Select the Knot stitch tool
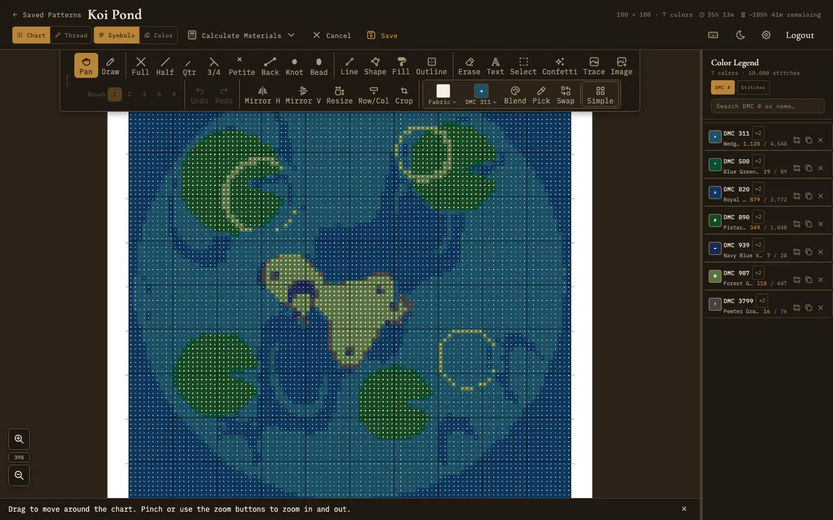Screen dimensions: 833x520 point(295,65)
